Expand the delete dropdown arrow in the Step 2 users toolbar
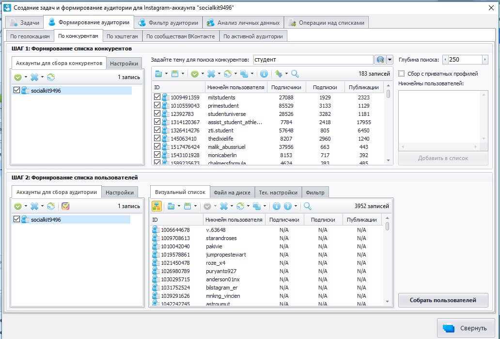This screenshot has width=500, height=339. point(231,207)
